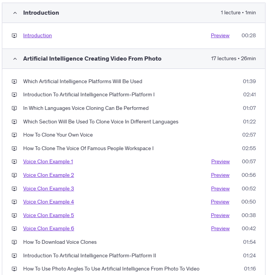This screenshot has width=270, height=275.
Task: Preview Voice Clon Example 1
Action: (220, 162)
